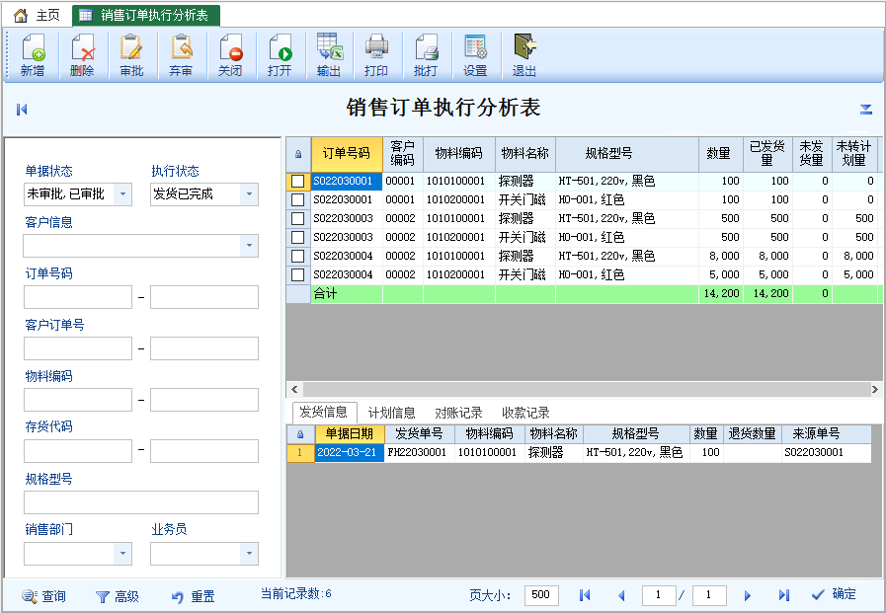Image resolution: width=886 pixels, height=613 pixels.
Task: Tick checkbox for S022030001 探测器 row
Action: 297,182
